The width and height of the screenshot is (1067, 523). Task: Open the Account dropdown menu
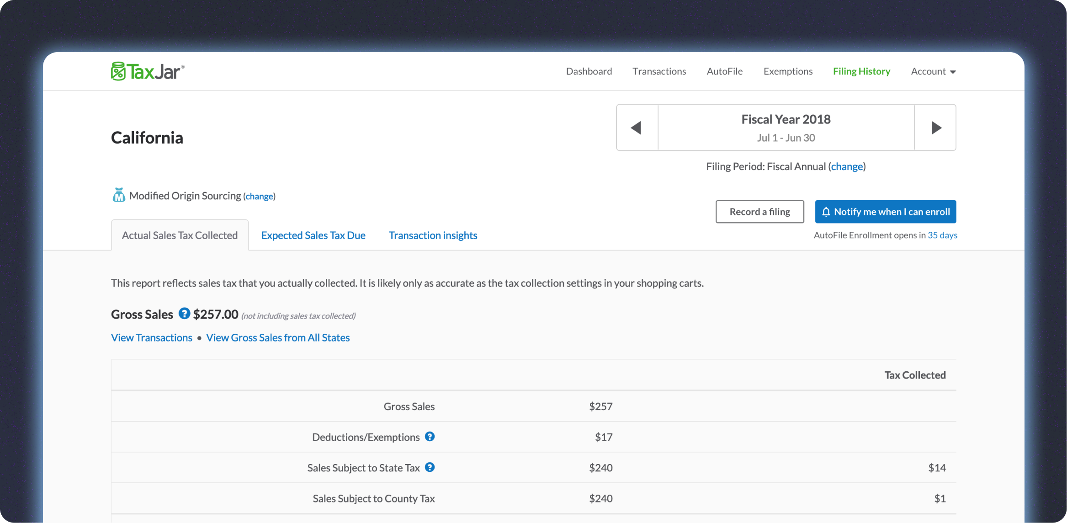click(933, 71)
